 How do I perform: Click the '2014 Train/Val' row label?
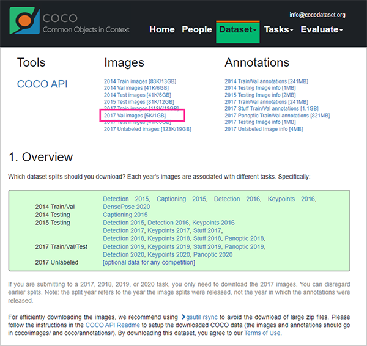click(55, 207)
